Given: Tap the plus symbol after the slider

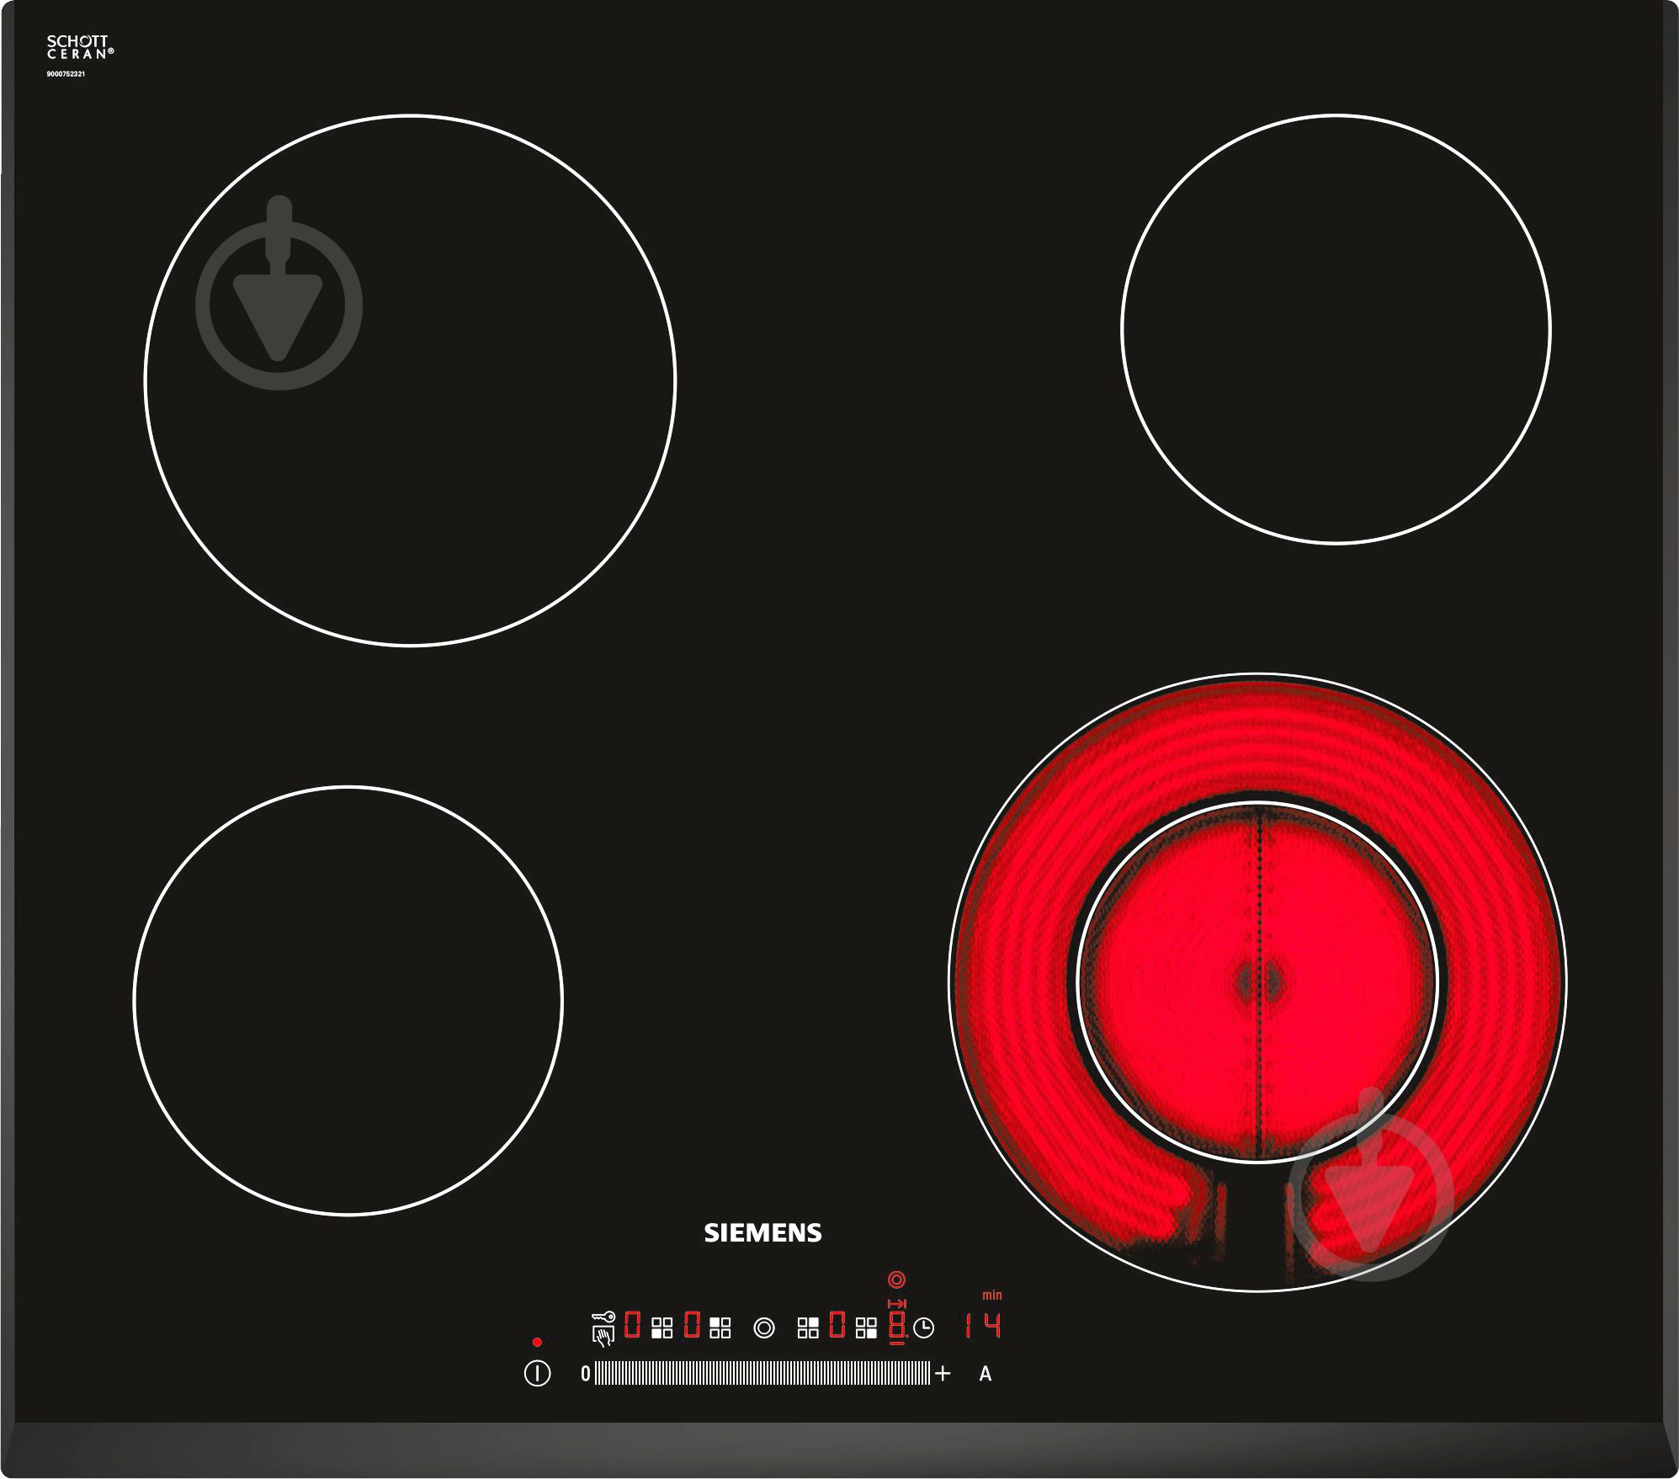Looking at the screenshot, I should (x=943, y=1374).
